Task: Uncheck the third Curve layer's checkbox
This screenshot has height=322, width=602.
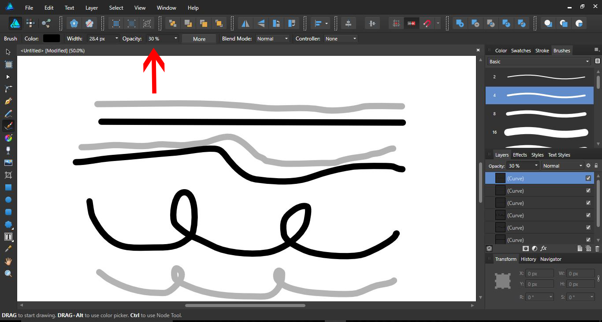Action: 588,203
